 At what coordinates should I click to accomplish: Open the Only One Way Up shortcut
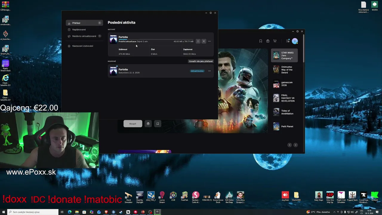point(330,197)
